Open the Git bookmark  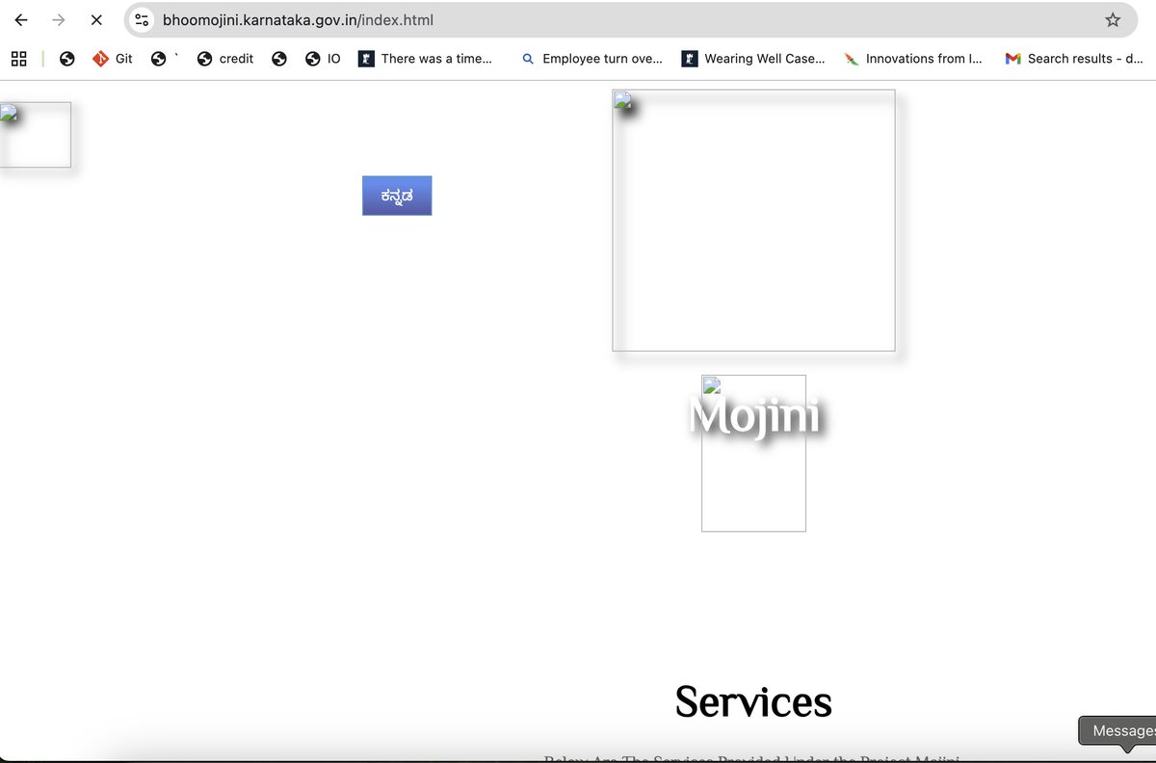pyautogui.click(x=113, y=59)
